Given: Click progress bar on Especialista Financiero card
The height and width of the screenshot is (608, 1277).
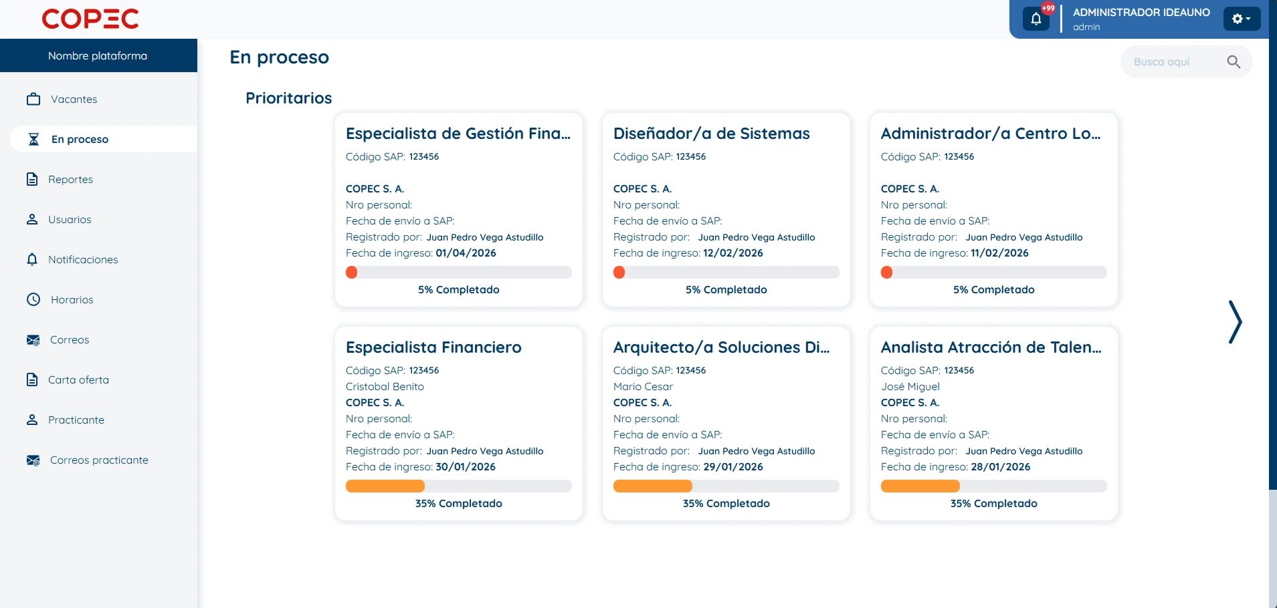Looking at the screenshot, I should (458, 486).
